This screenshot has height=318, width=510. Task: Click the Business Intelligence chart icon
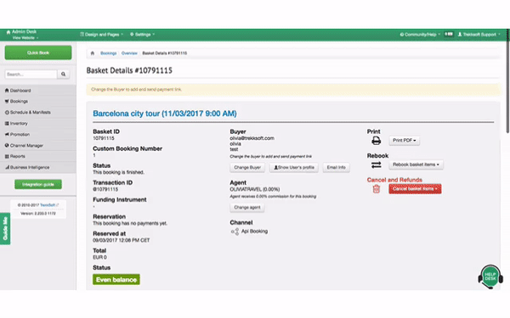tap(7, 167)
